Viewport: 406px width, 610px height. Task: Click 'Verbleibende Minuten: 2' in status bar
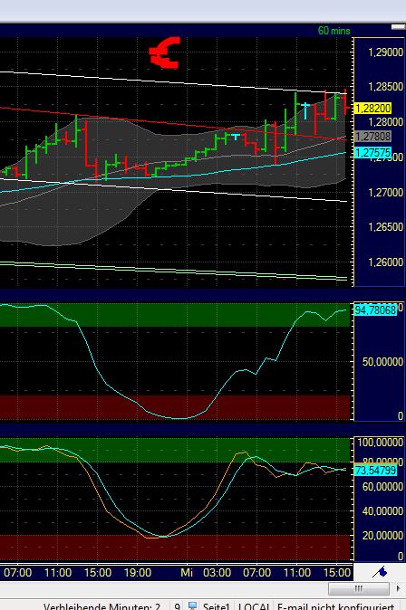tap(102, 606)
